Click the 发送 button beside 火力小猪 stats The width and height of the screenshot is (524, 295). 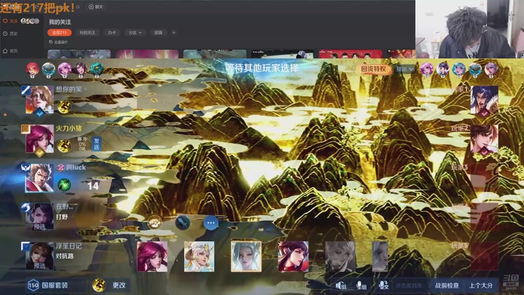pyautogui.click(x=96, y=144)
